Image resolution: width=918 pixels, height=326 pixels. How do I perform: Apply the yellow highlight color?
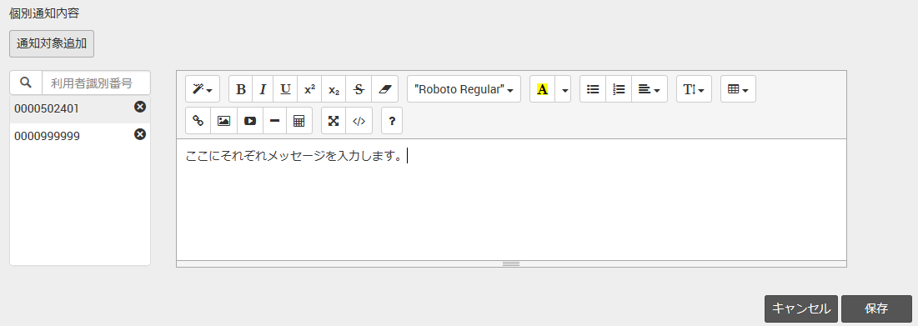542,89
